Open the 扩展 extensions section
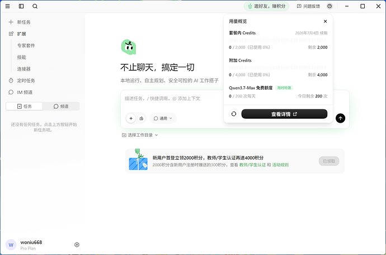Viewport: 386px width, 255px height. coord(17,34)
